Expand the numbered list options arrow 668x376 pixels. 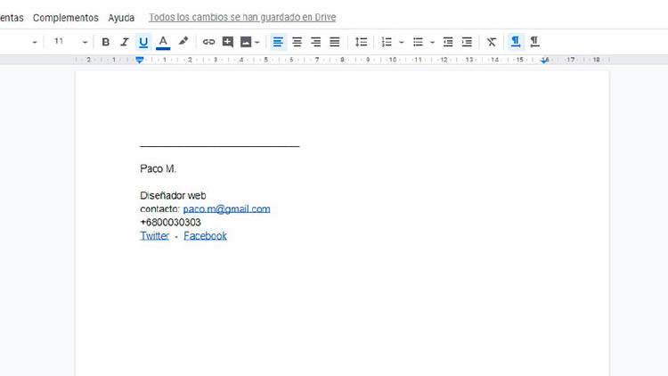point(402,42)
